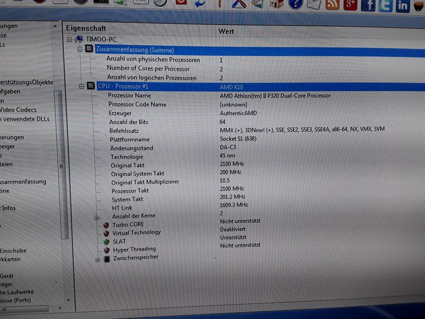Collapse the TIMOO-PC tree node
This screenshot has height=319, width=425.
coord(70,39)
